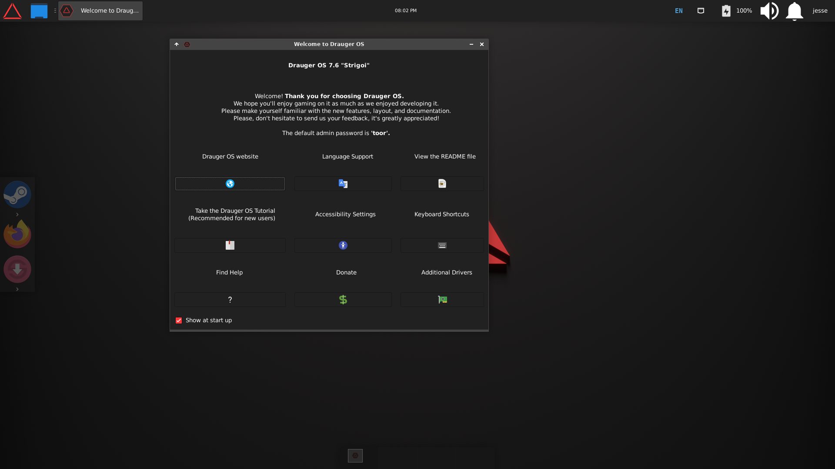Viewport: 835px width, 469px height.
Task: Open the window menu icon in titlebar
Action: point(187,44)
